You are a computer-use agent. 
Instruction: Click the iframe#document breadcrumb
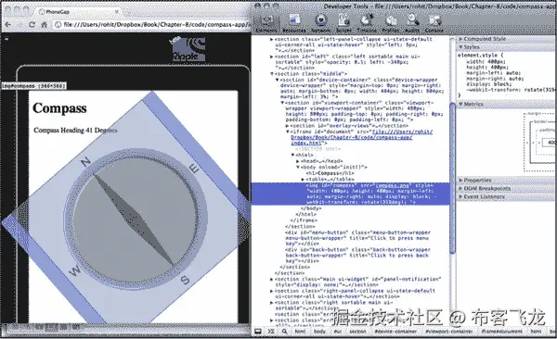(x=502, y=332)
